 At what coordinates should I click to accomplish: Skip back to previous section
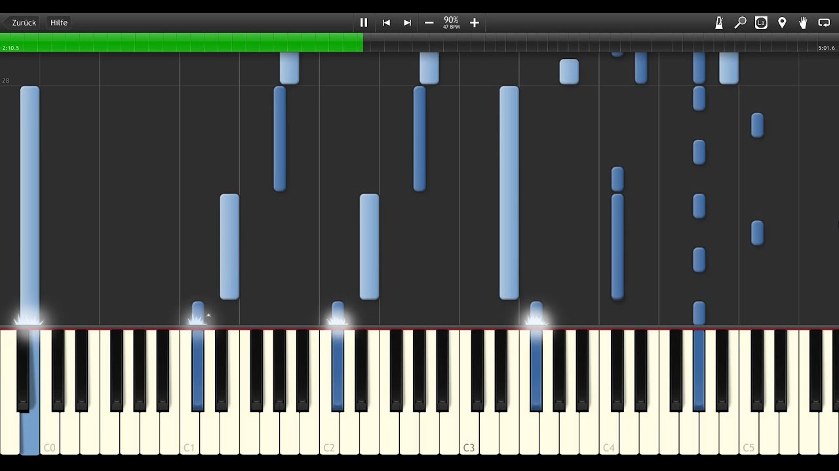click(x=386, y=22)
